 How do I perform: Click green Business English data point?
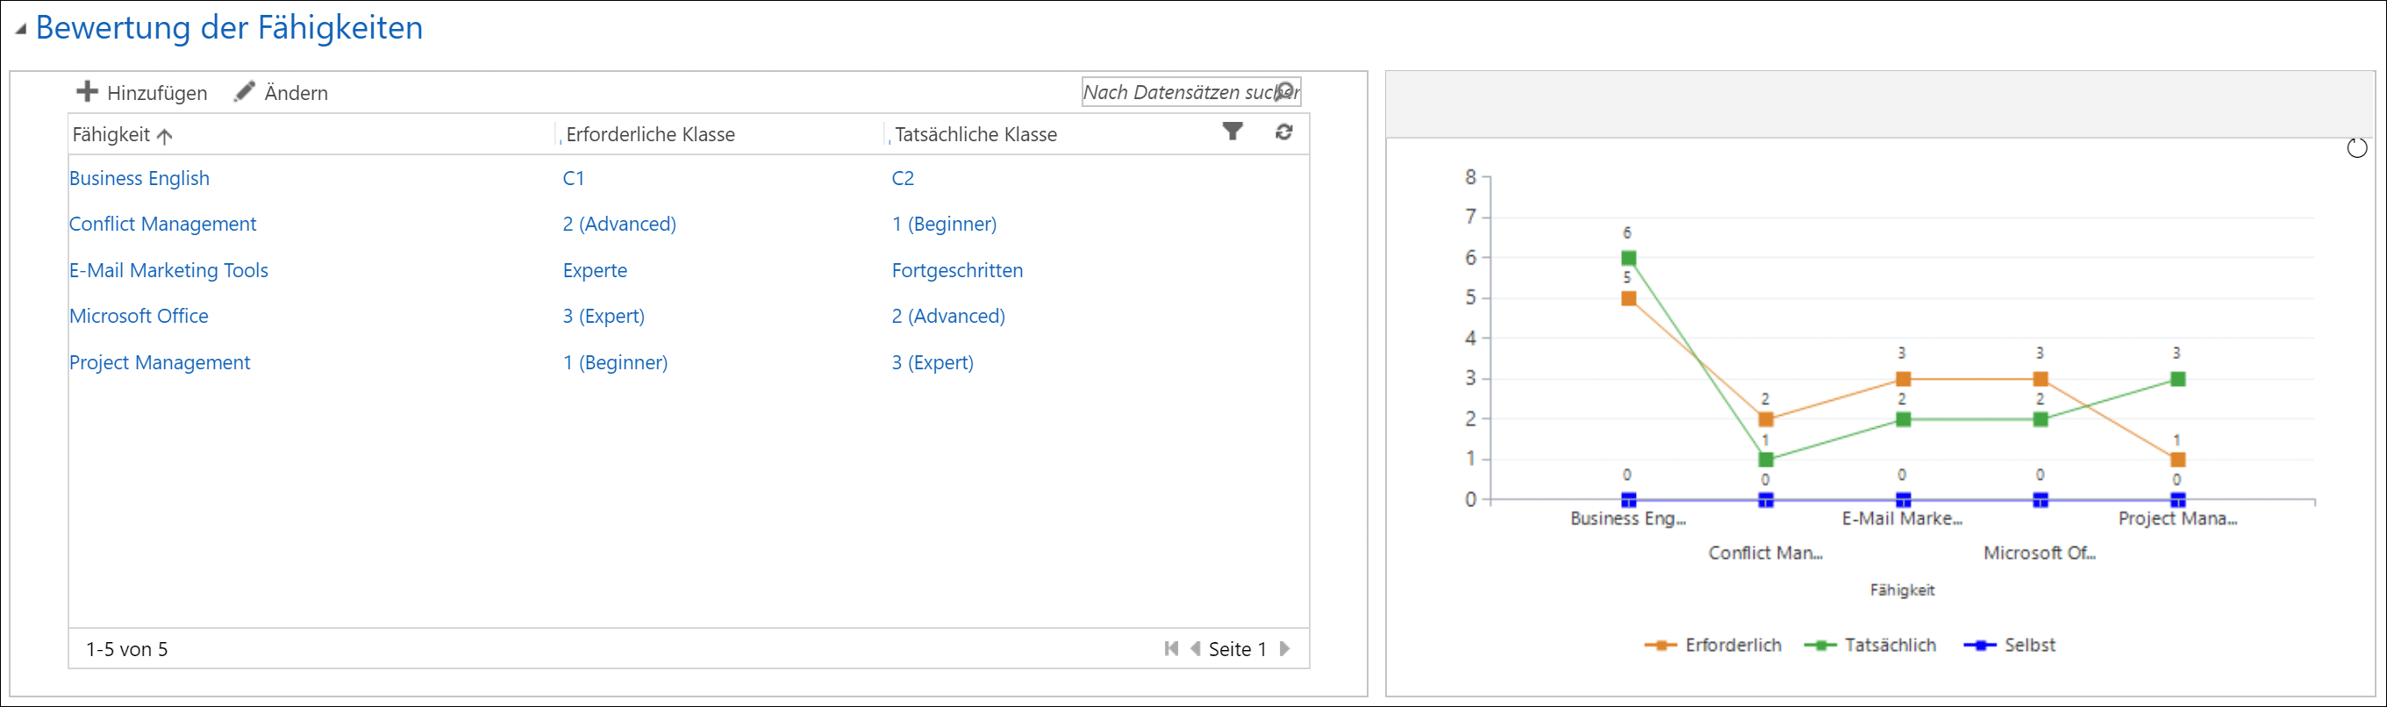tap(1628, 259)
